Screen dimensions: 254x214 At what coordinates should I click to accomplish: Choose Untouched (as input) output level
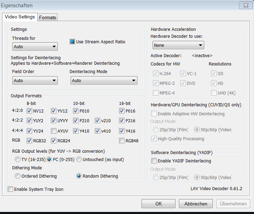[x=79, y=160]
